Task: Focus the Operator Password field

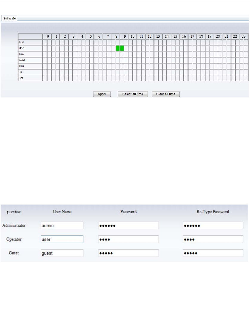Action: [x=128, y=239]
